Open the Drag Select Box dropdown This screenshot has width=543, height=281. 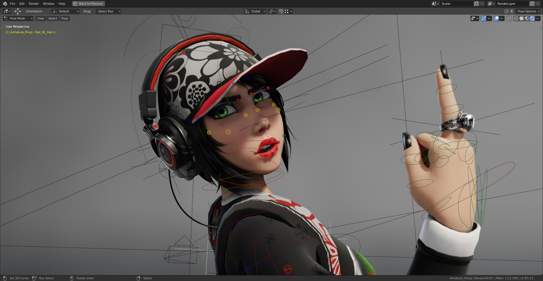pyautogui.click(x=109, y=11)
